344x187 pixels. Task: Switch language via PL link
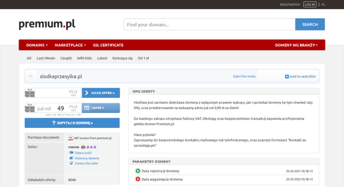[x=323, y=4]
